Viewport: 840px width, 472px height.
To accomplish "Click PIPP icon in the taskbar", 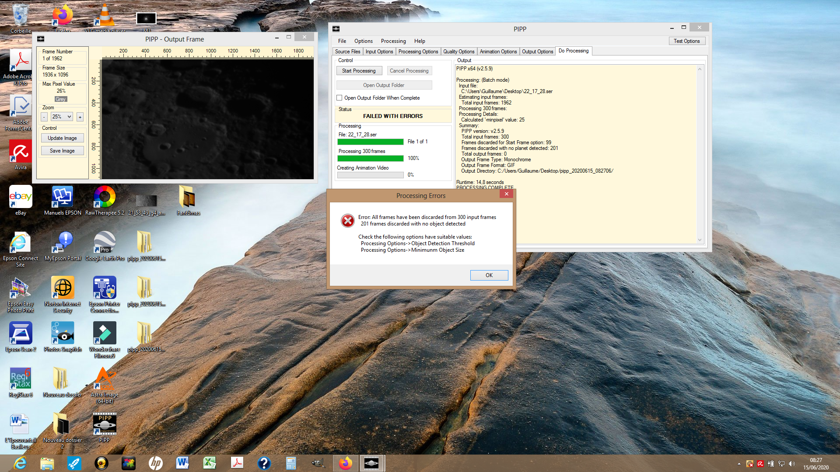I will (371, 463).
